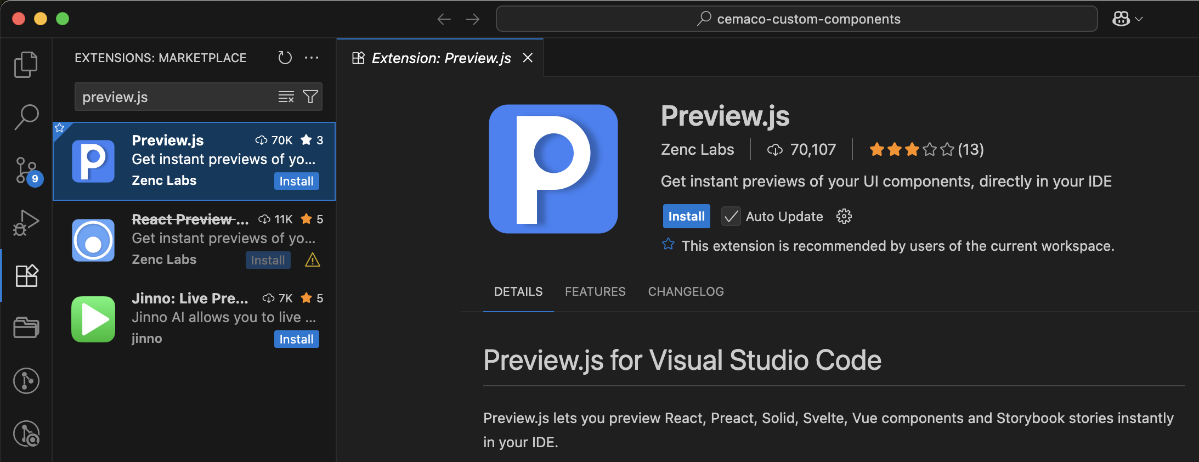Click the EXTENSIONS: MARKETPLACE panel title

click(160, 58)
